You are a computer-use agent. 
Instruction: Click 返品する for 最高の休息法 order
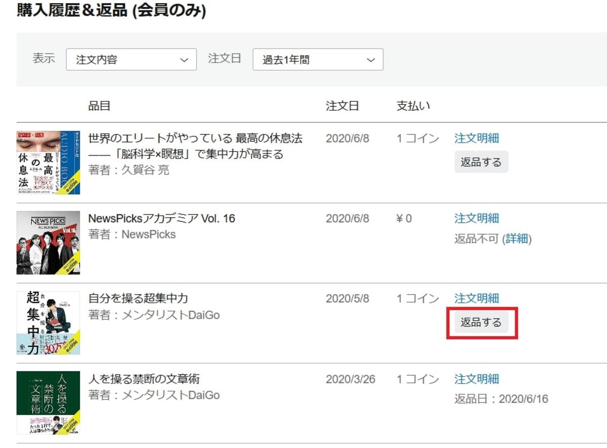click(481, 162)
